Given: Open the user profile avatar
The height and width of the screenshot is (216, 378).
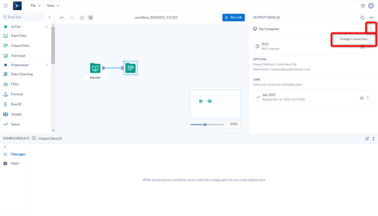Looking at the screenshot, I should [371, 6].
